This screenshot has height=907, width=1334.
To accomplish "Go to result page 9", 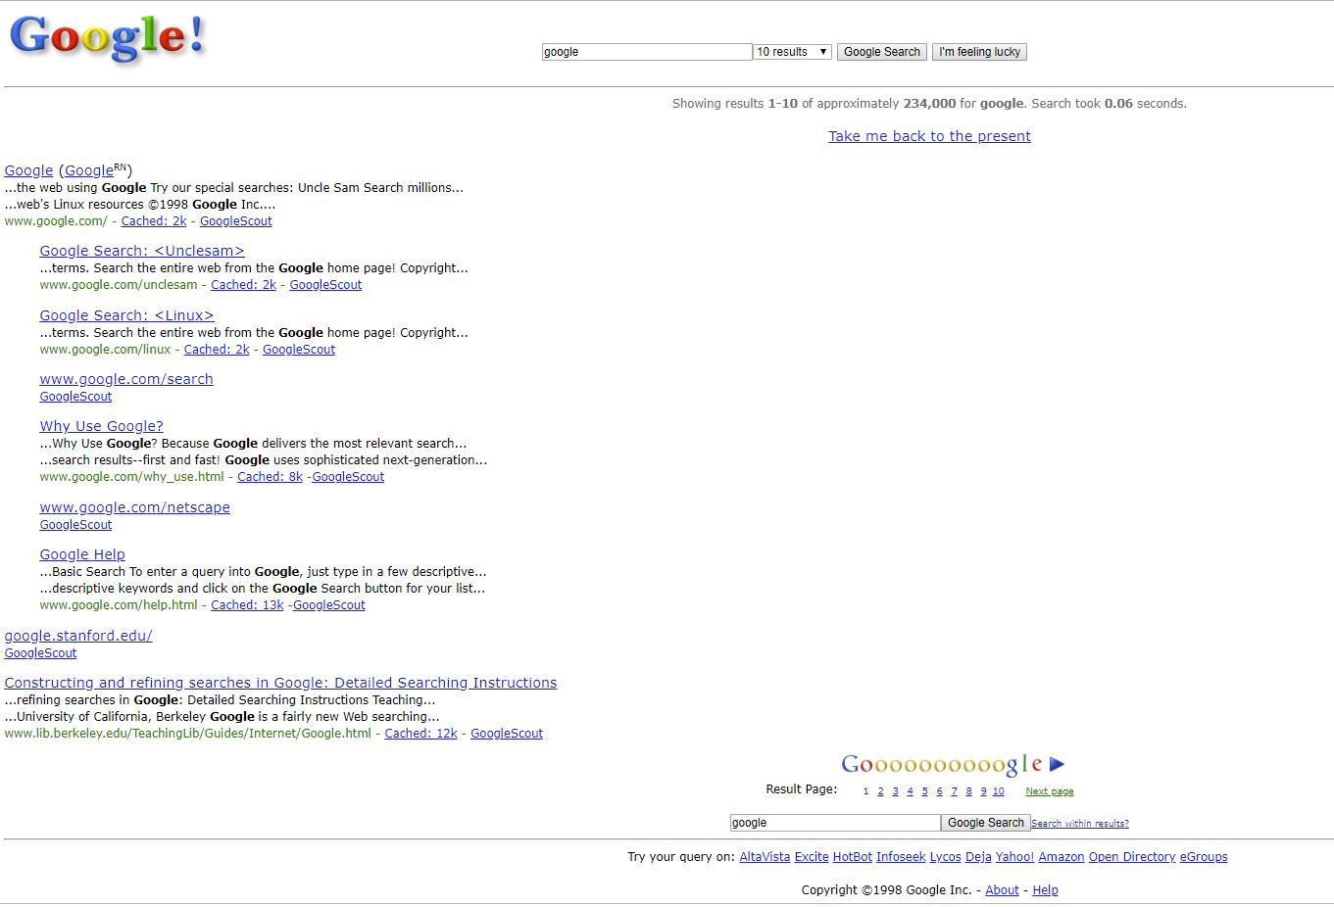I will point(983,791).
